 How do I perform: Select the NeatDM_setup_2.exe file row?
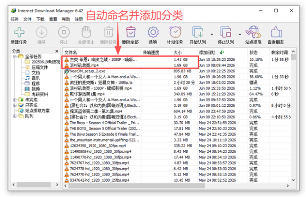pos(176,71)
